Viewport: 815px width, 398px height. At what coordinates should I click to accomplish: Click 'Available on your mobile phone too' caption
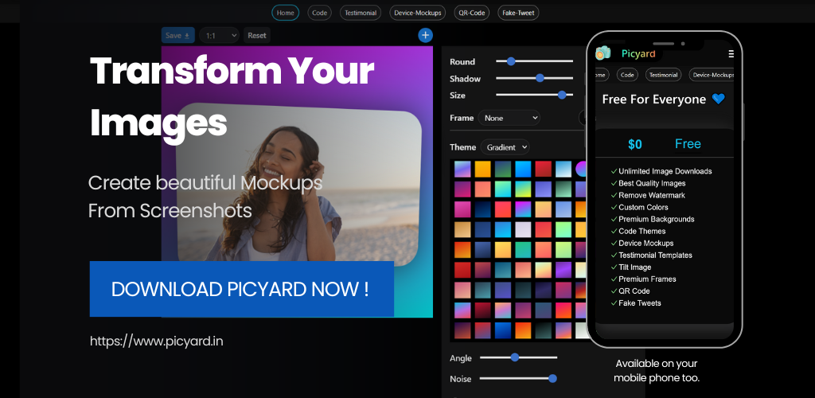coord(657,370)
